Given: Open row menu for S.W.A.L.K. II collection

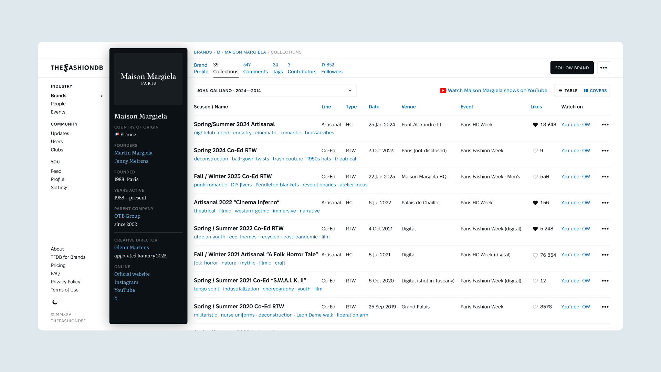Looking at the screenshot, I should [x=605, y=281].
